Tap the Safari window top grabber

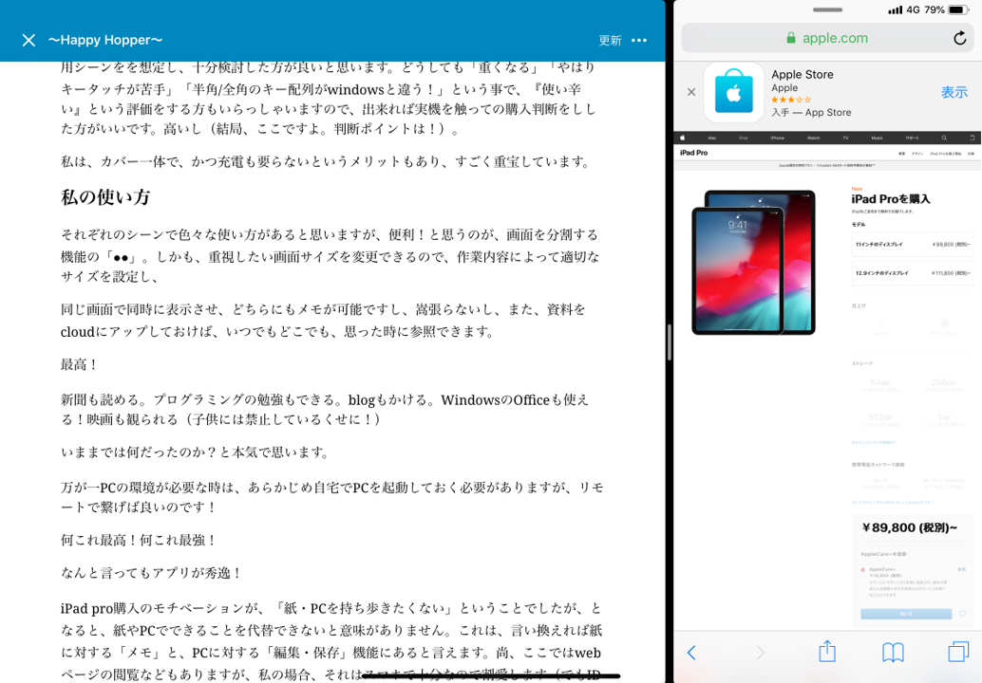pos(827,10)
